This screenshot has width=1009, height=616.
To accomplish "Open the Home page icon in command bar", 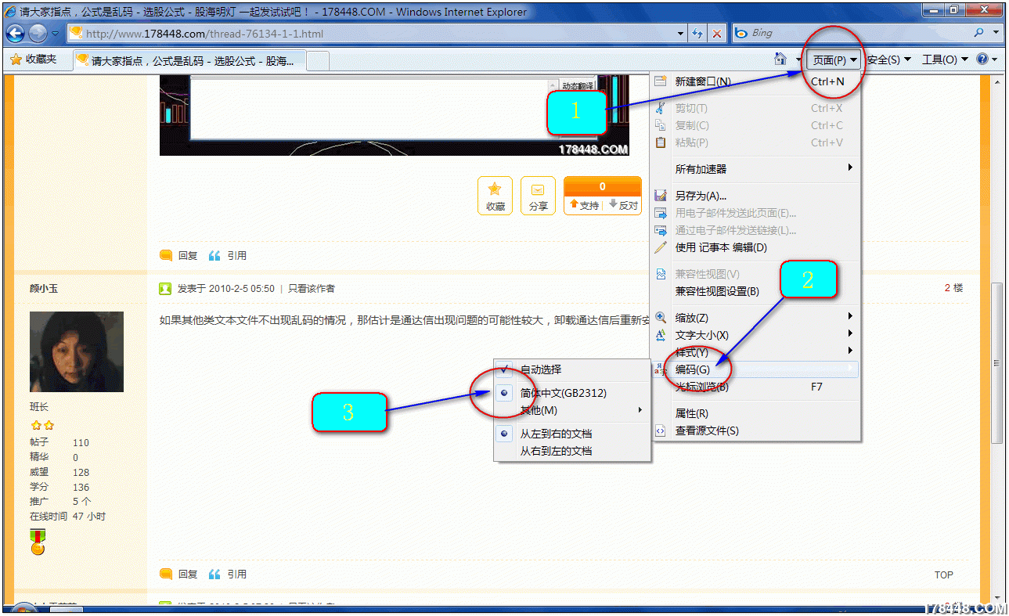I will 780,59.
